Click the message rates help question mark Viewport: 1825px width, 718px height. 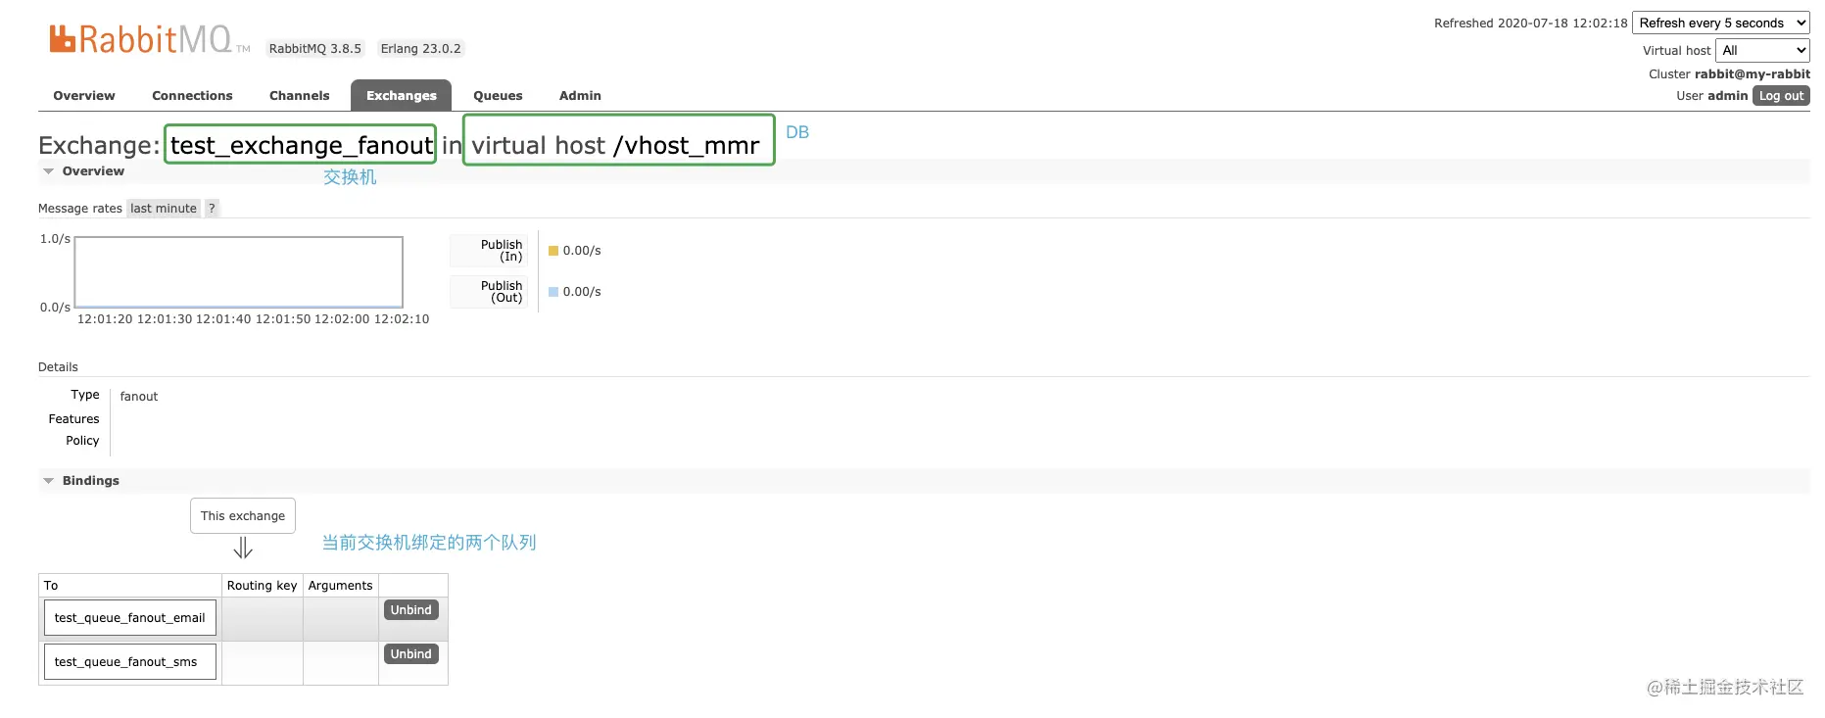(x=212, y=209)
